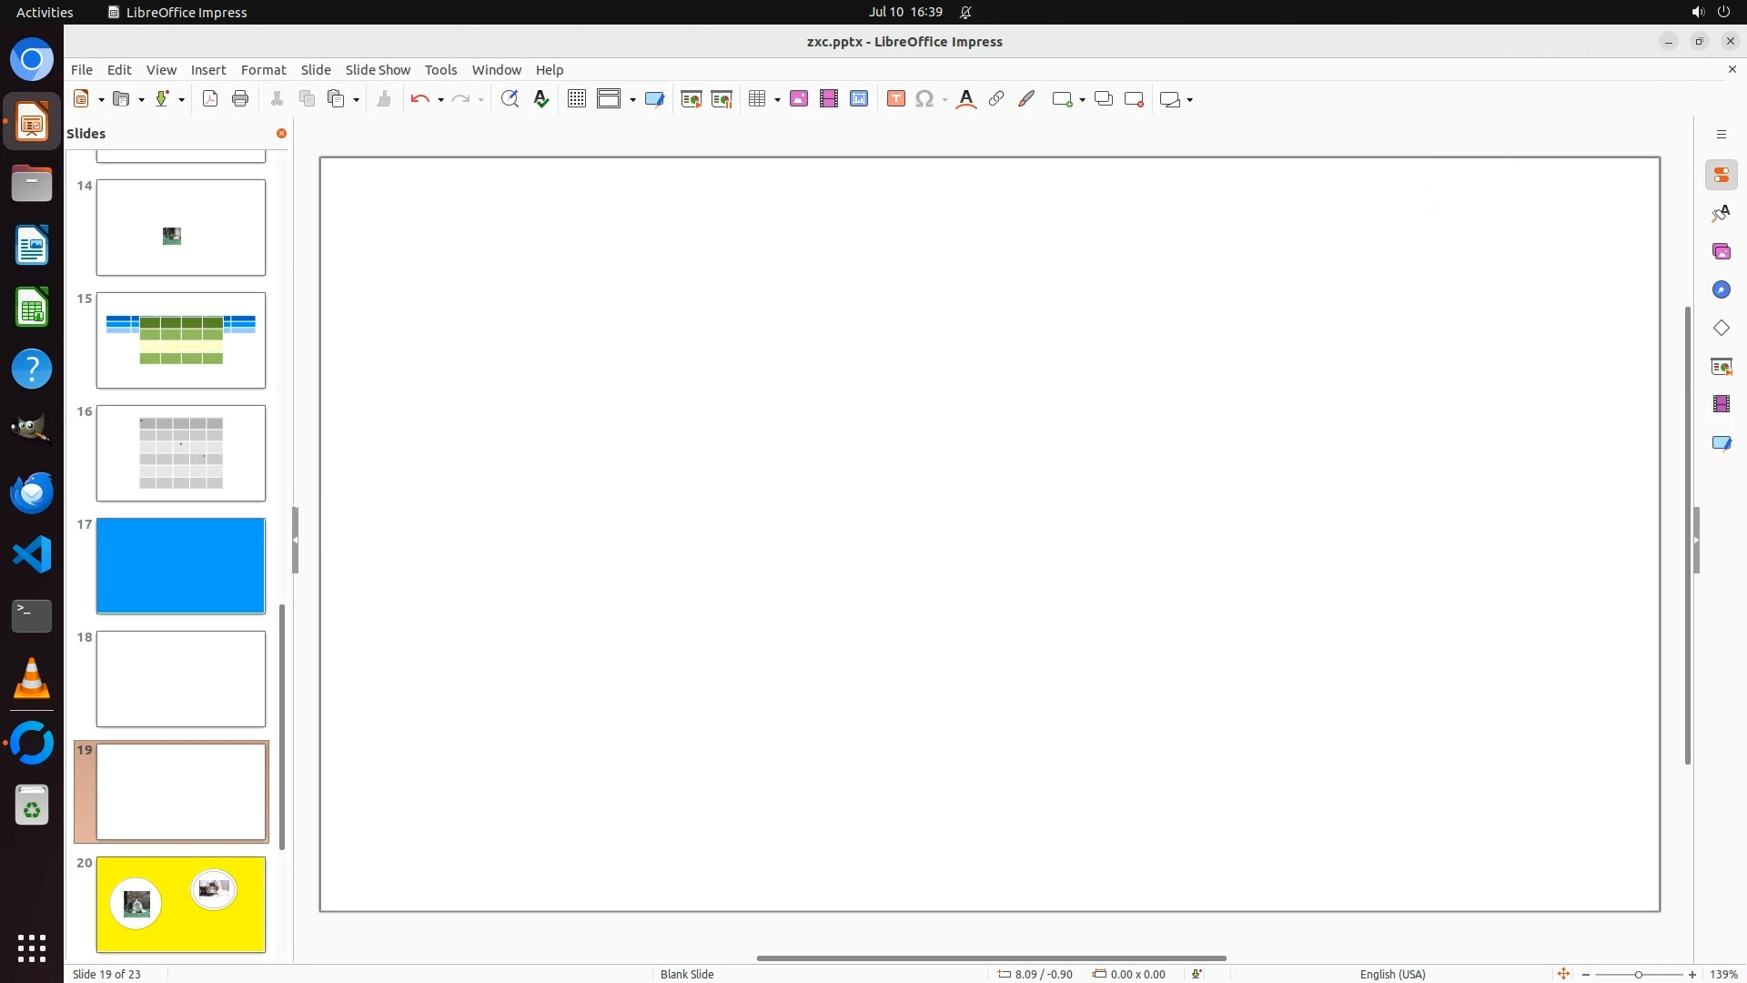
Task: Expand the Insert Table dropdown arrow
Action: click(777, 100)
